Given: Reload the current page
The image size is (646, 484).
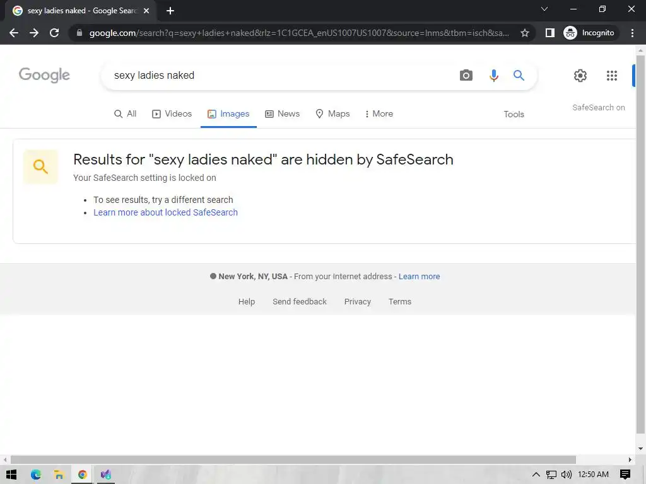Looking at the screenshot, I should [54, 33].
